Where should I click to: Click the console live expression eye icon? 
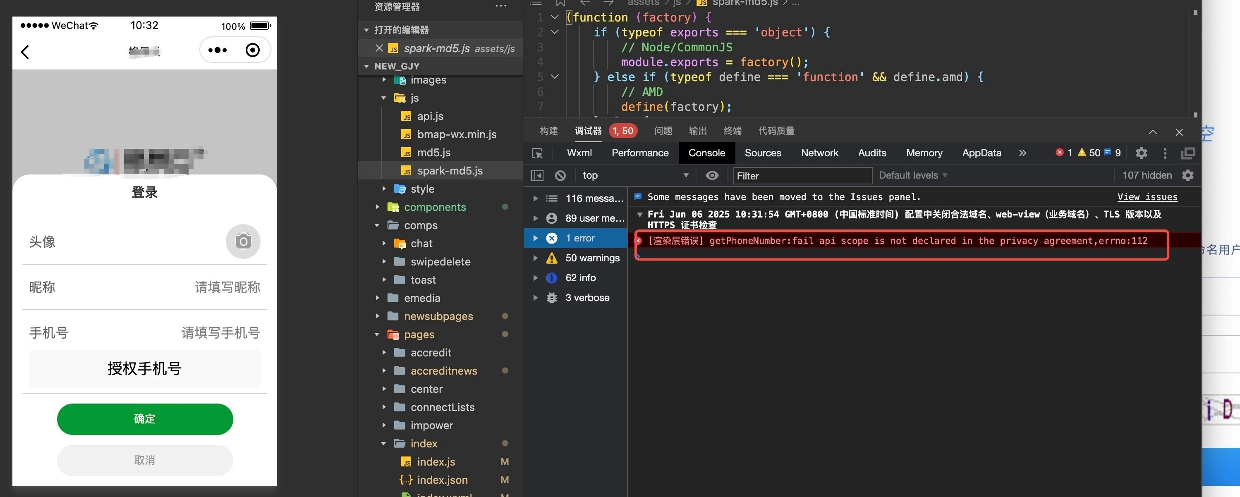click(711, 176)
